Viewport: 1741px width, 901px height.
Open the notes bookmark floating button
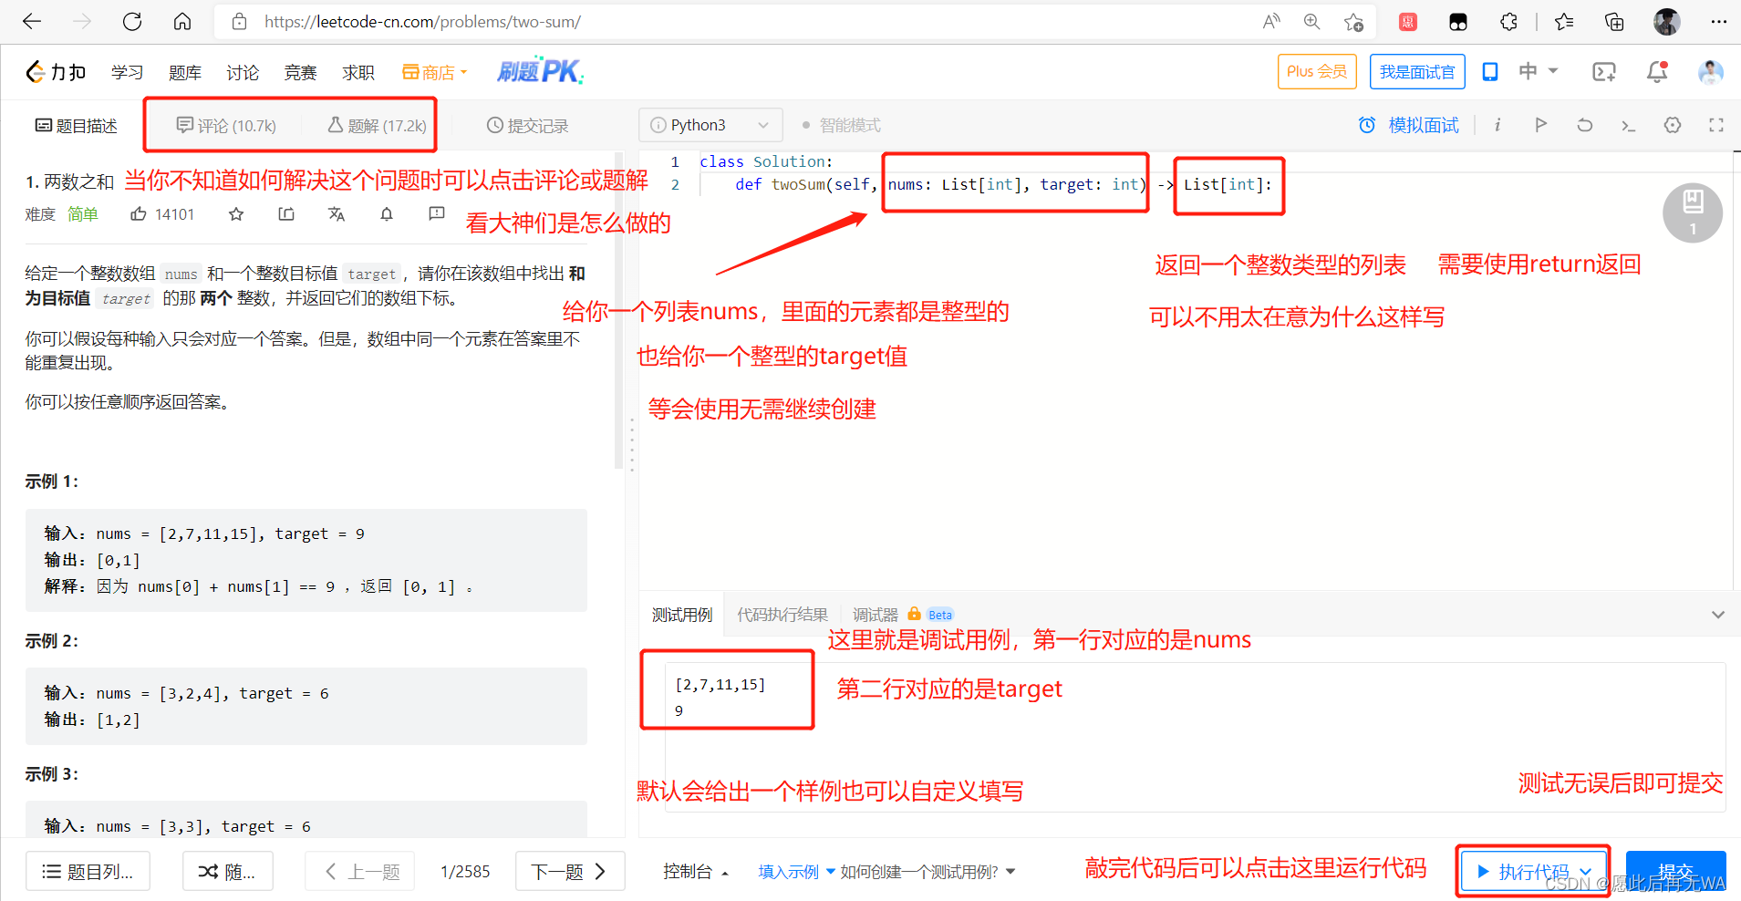click(x=1693, y=213)
